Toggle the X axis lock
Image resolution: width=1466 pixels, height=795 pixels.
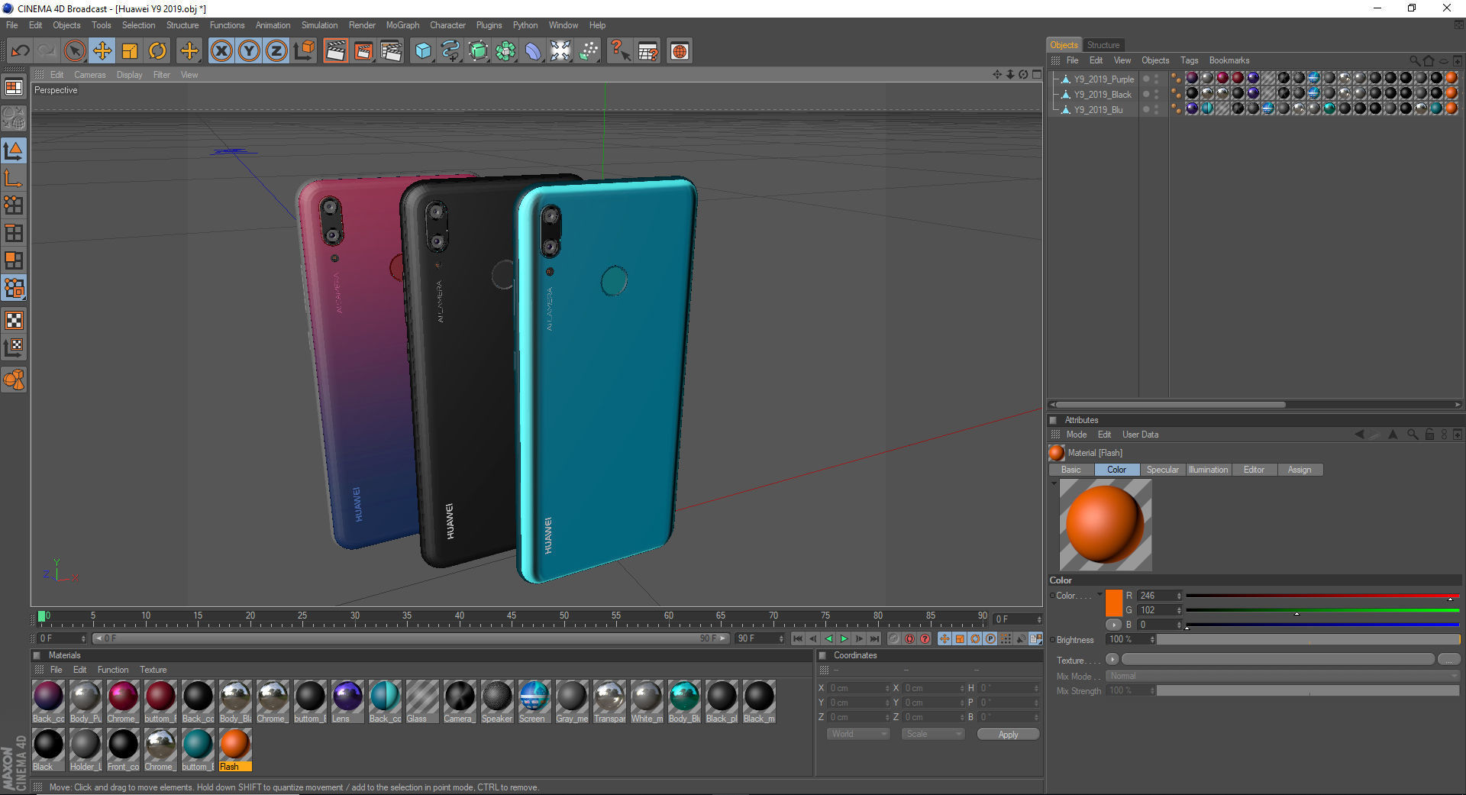221,51
